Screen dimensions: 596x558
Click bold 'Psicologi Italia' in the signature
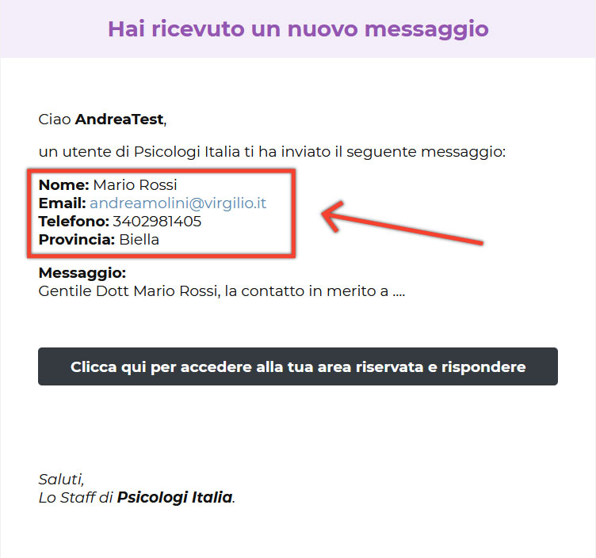174,497
